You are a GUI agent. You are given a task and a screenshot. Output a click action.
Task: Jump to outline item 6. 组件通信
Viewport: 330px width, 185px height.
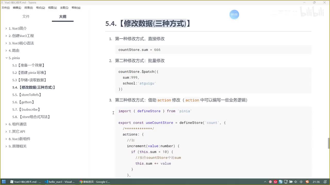pyautogui.click(x=18, y=124)
